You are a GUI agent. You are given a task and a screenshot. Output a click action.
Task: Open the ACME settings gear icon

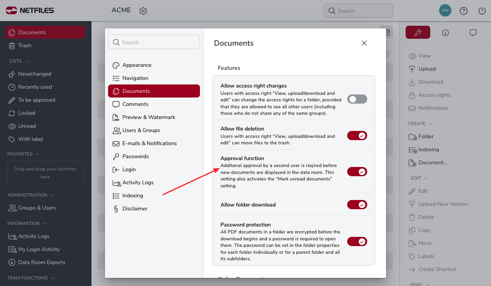[143, 11]
